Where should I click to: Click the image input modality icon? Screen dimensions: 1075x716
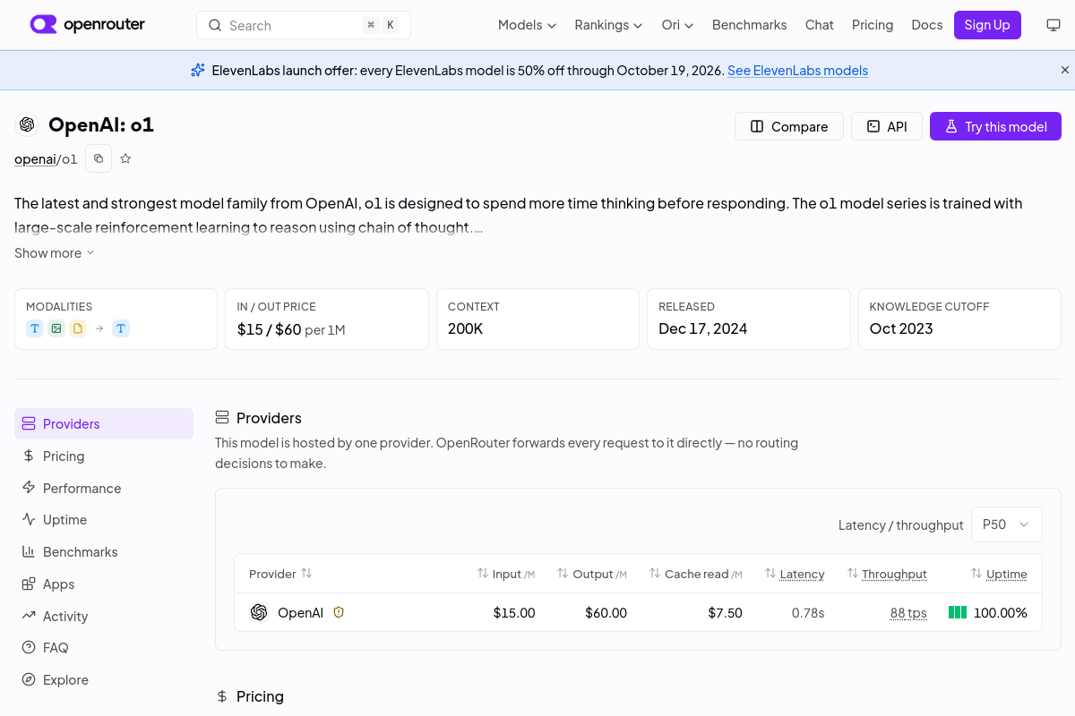(x=56, y=328)
